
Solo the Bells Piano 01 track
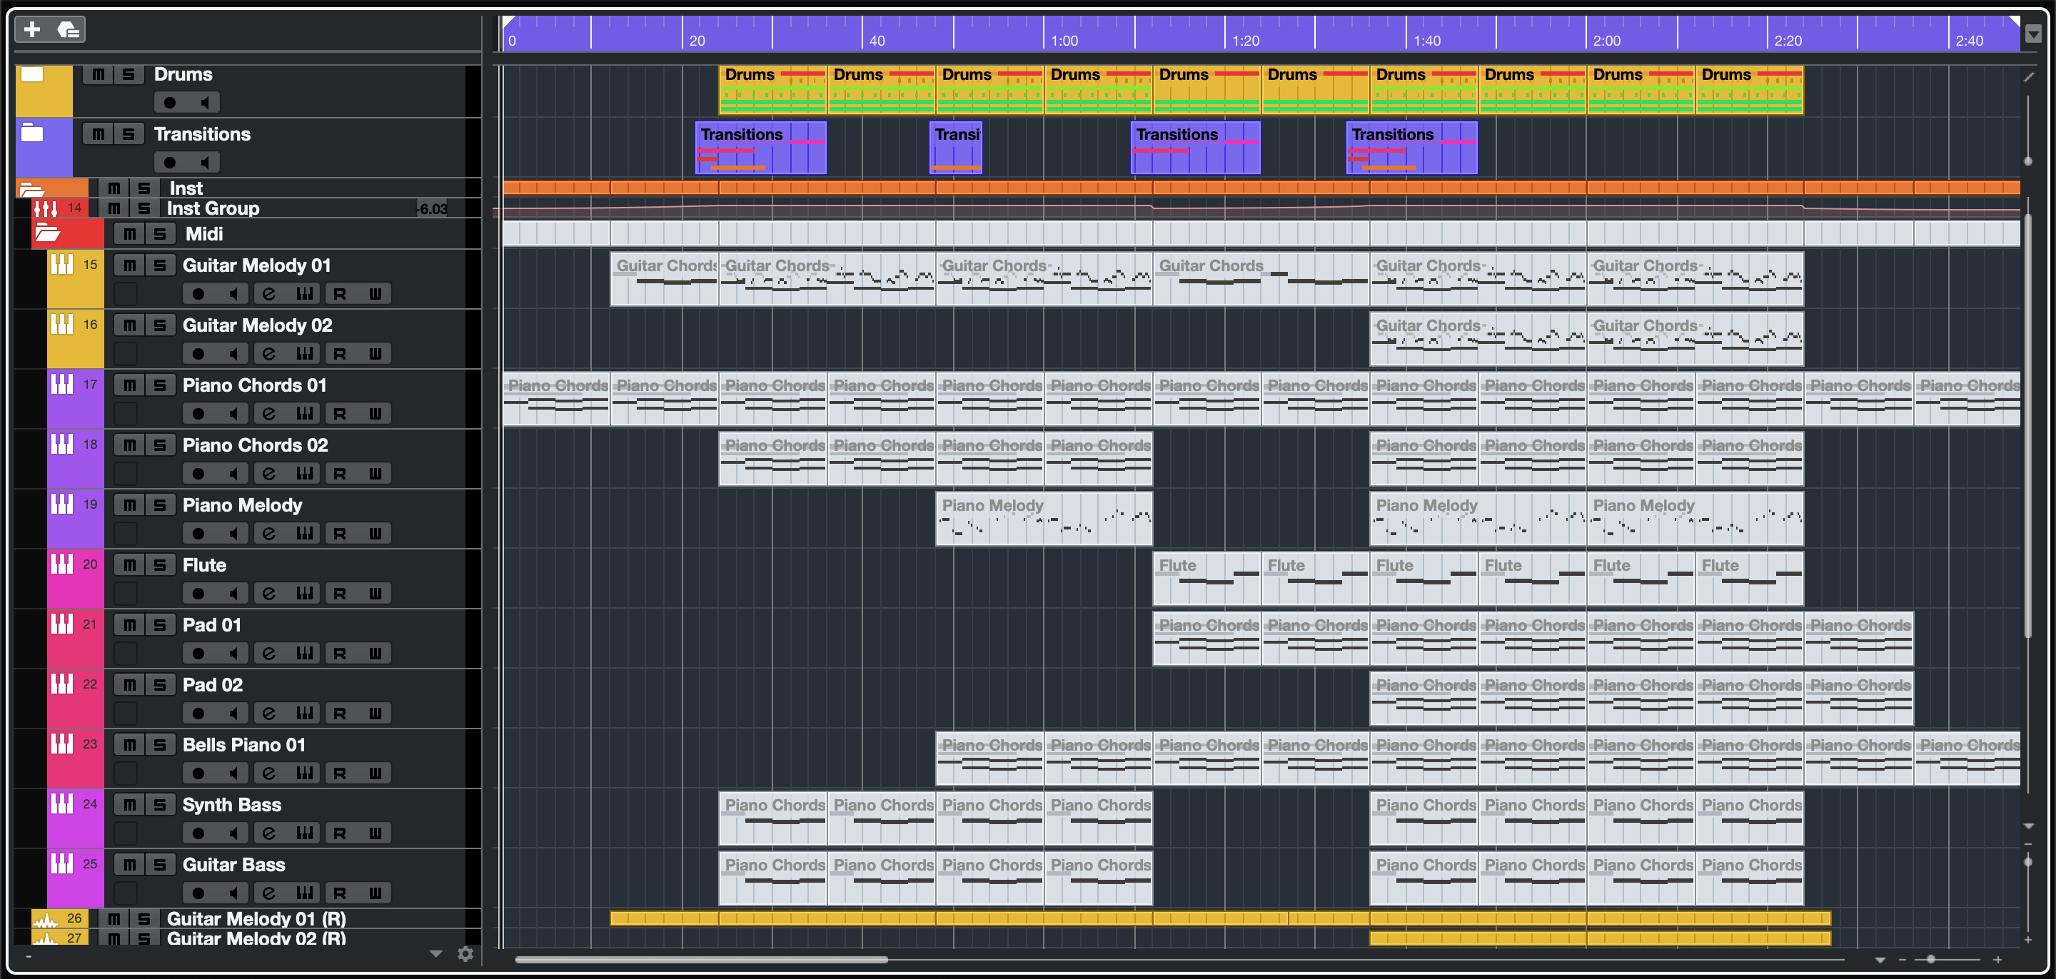160,744
